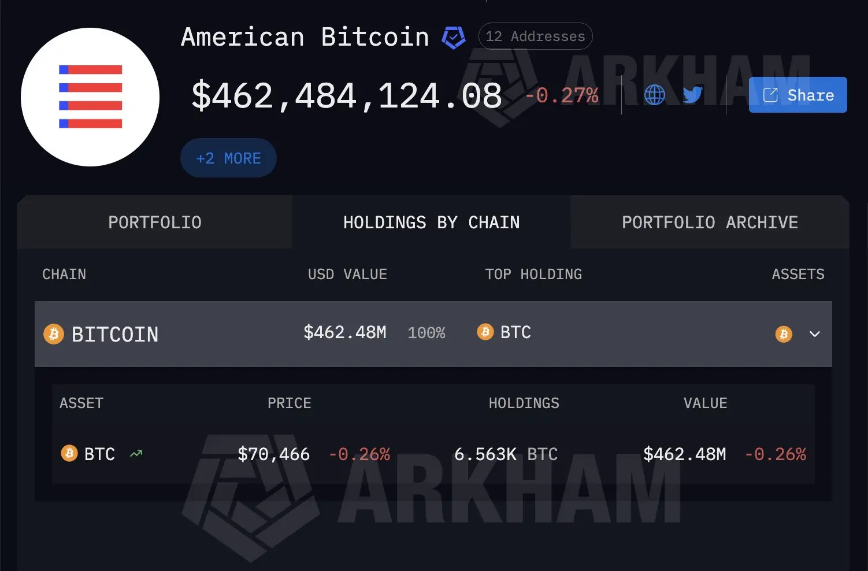Select the BTC asset icon in the assets column
Screen dimensions: 868x571
click(783, 334)
